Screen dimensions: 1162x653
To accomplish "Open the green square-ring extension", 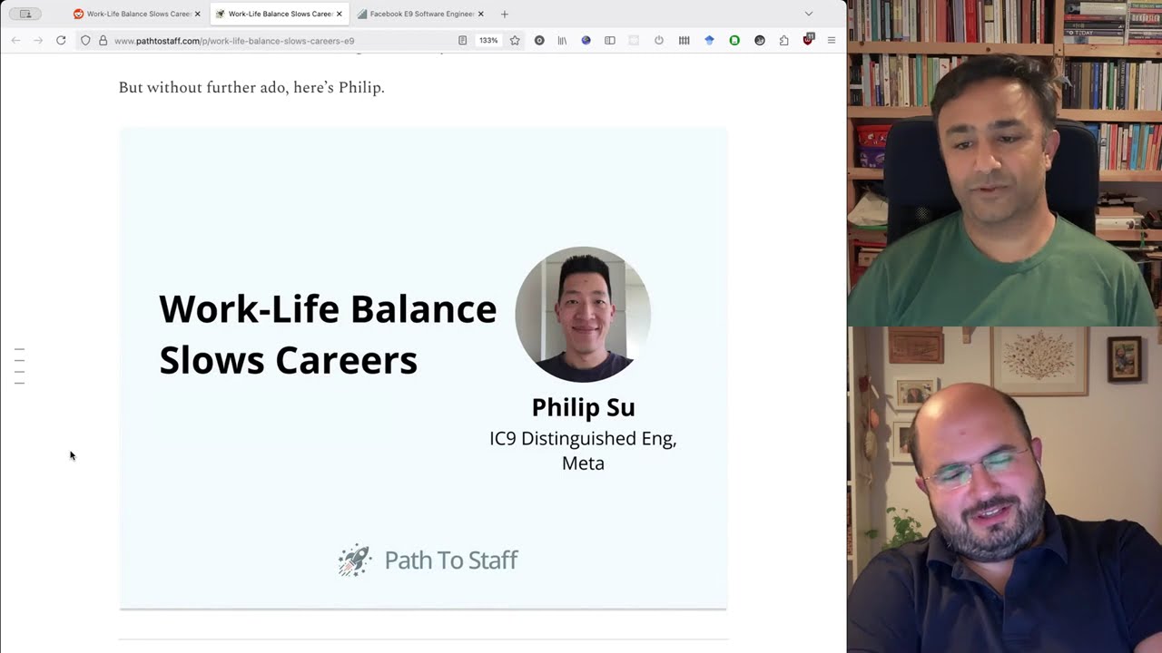I will coord(734,41).
